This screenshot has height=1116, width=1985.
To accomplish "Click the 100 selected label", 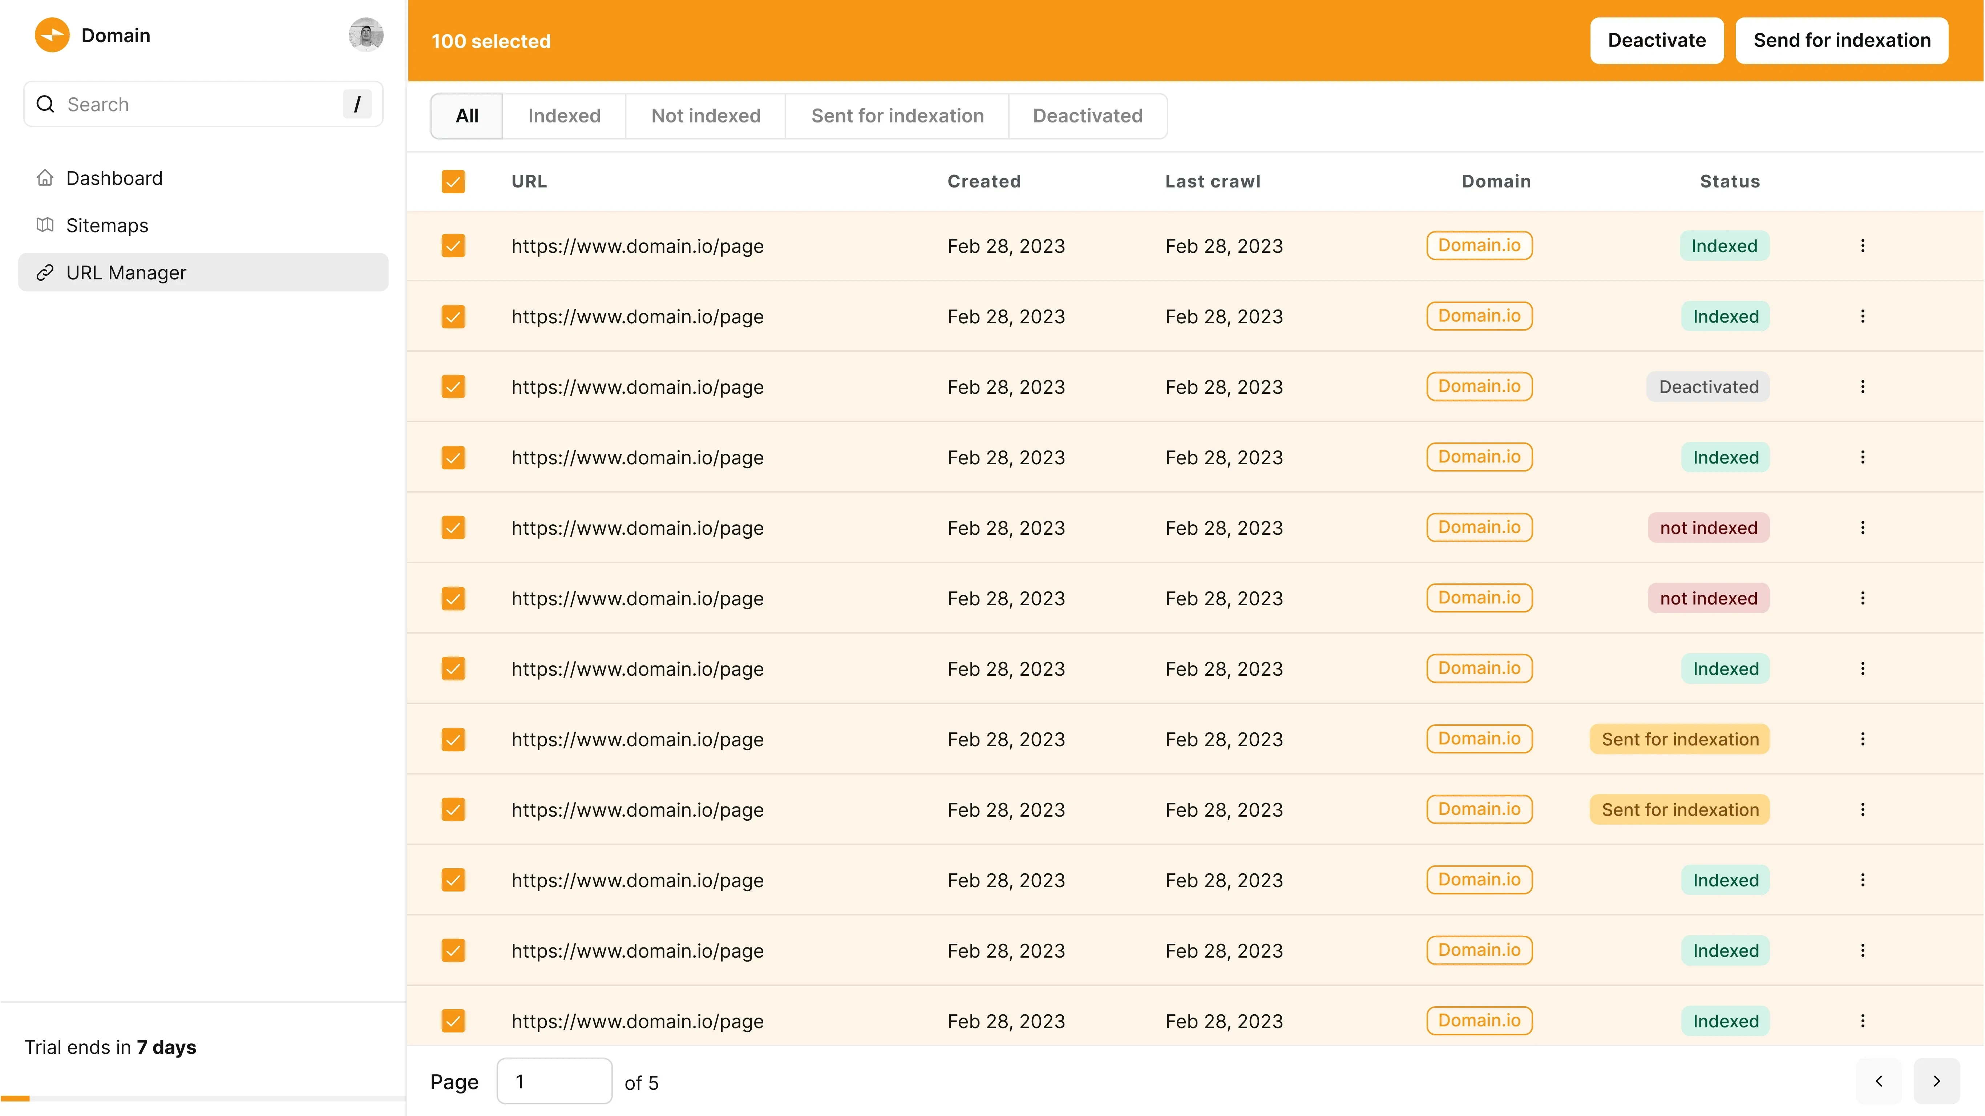I will click(491, 42).
